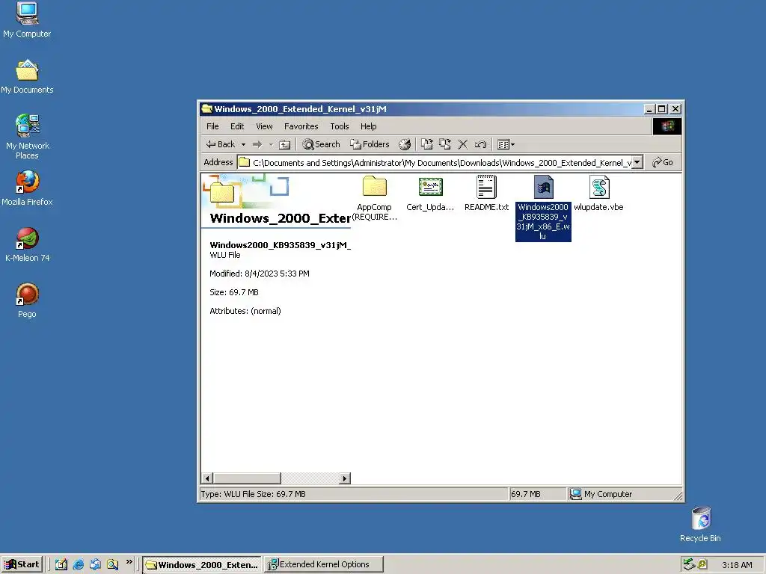Click the network tray icon
Viewport: 766px width, 574px height.
coord(689,564)
